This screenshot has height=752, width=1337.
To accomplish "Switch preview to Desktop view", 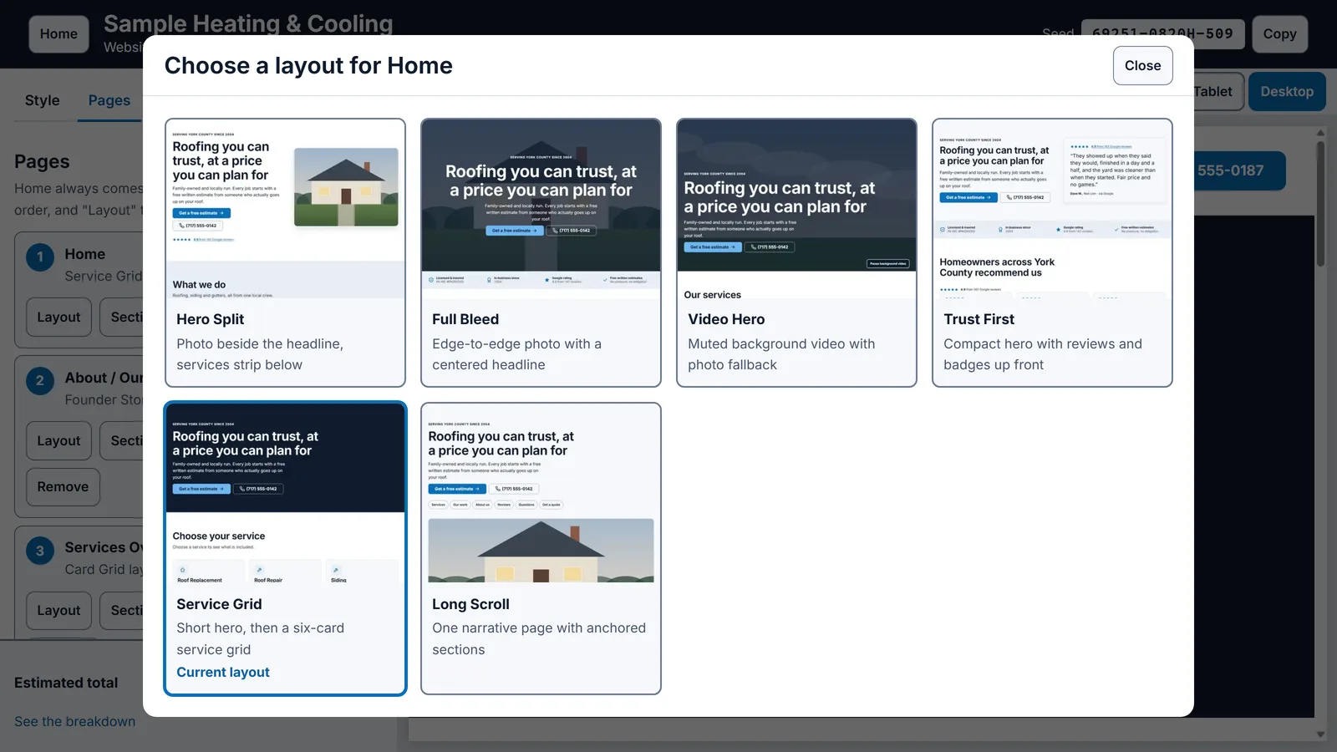I will (1287, 92).
